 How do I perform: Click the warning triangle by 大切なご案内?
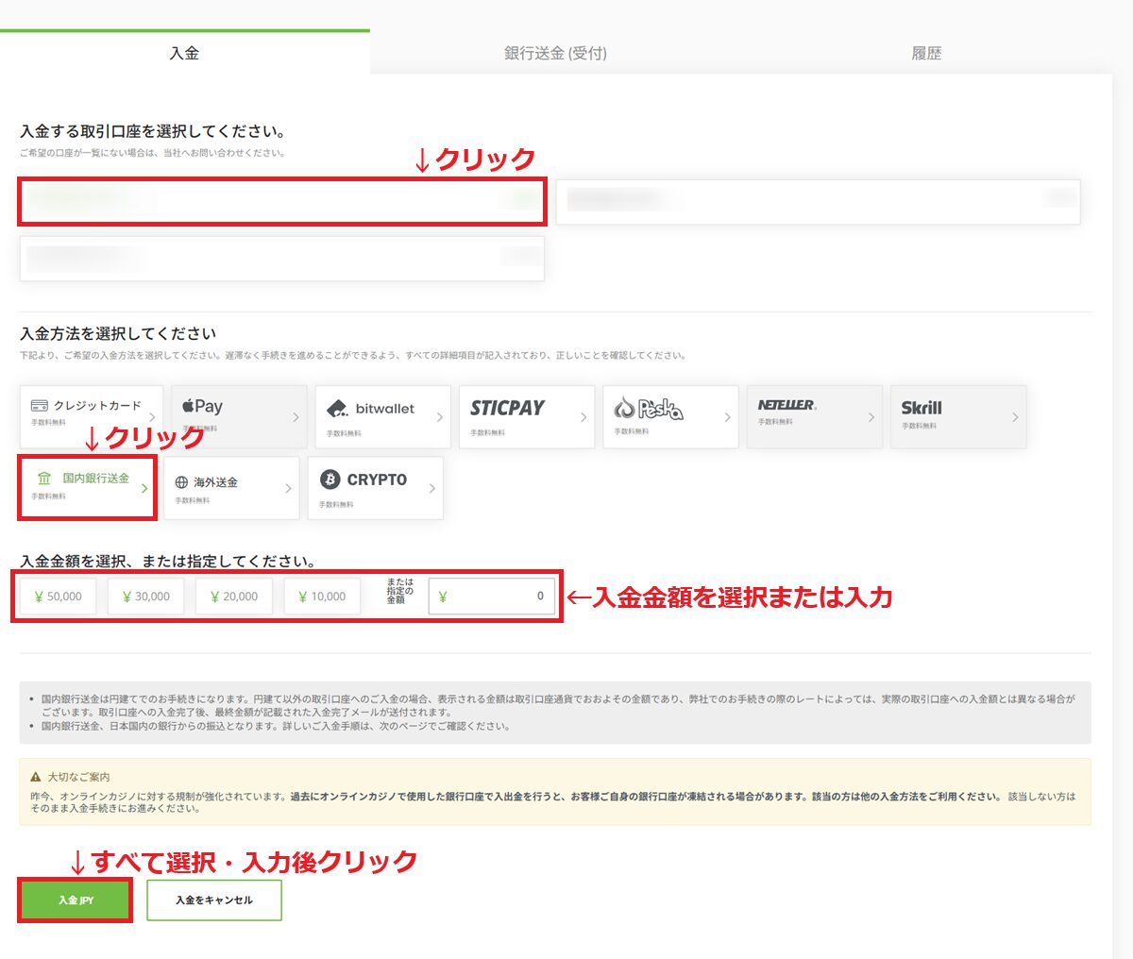click(x=36, y=777)
